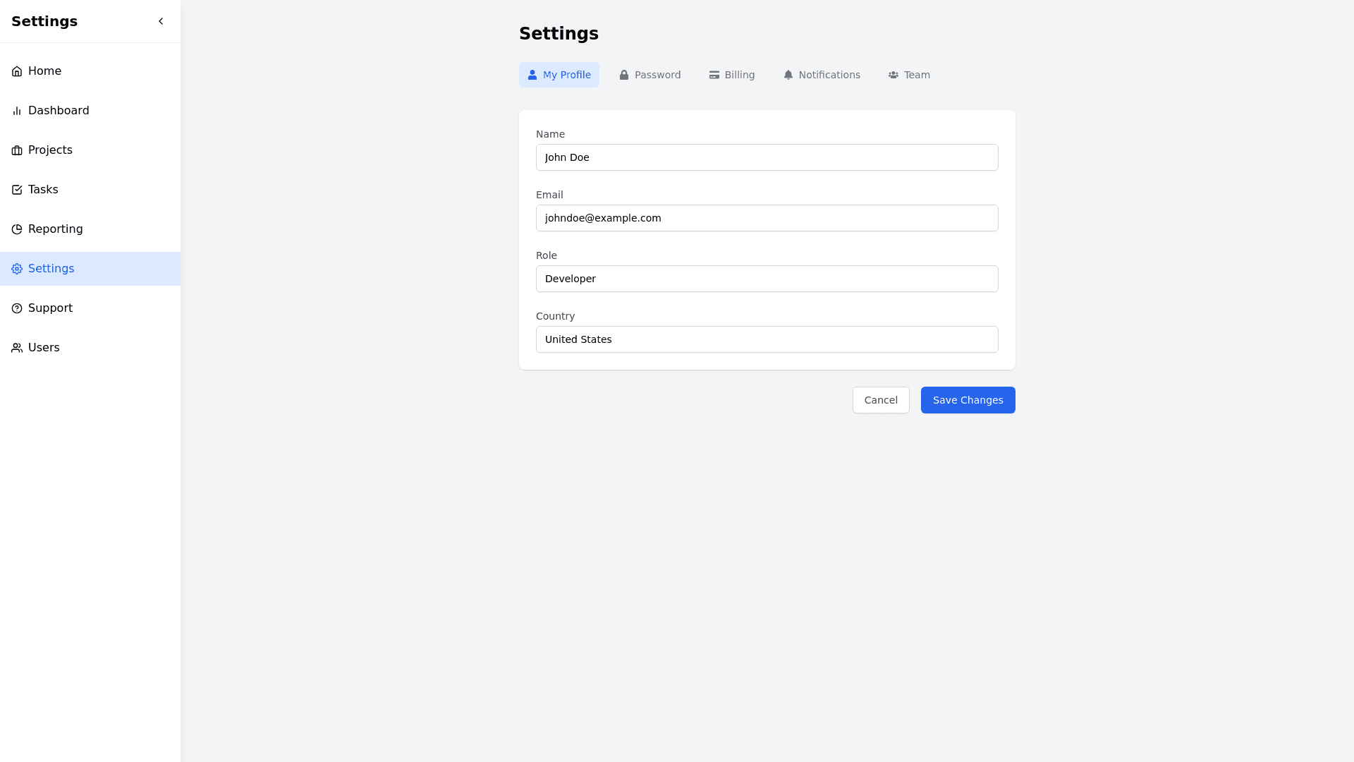Image resolution: width=1354 pixels, height=762 pixels.
Task: Select the My Profile tab
Action: [559, 75]
